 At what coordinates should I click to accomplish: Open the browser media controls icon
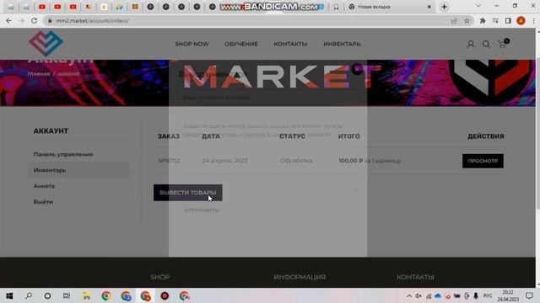495,20
